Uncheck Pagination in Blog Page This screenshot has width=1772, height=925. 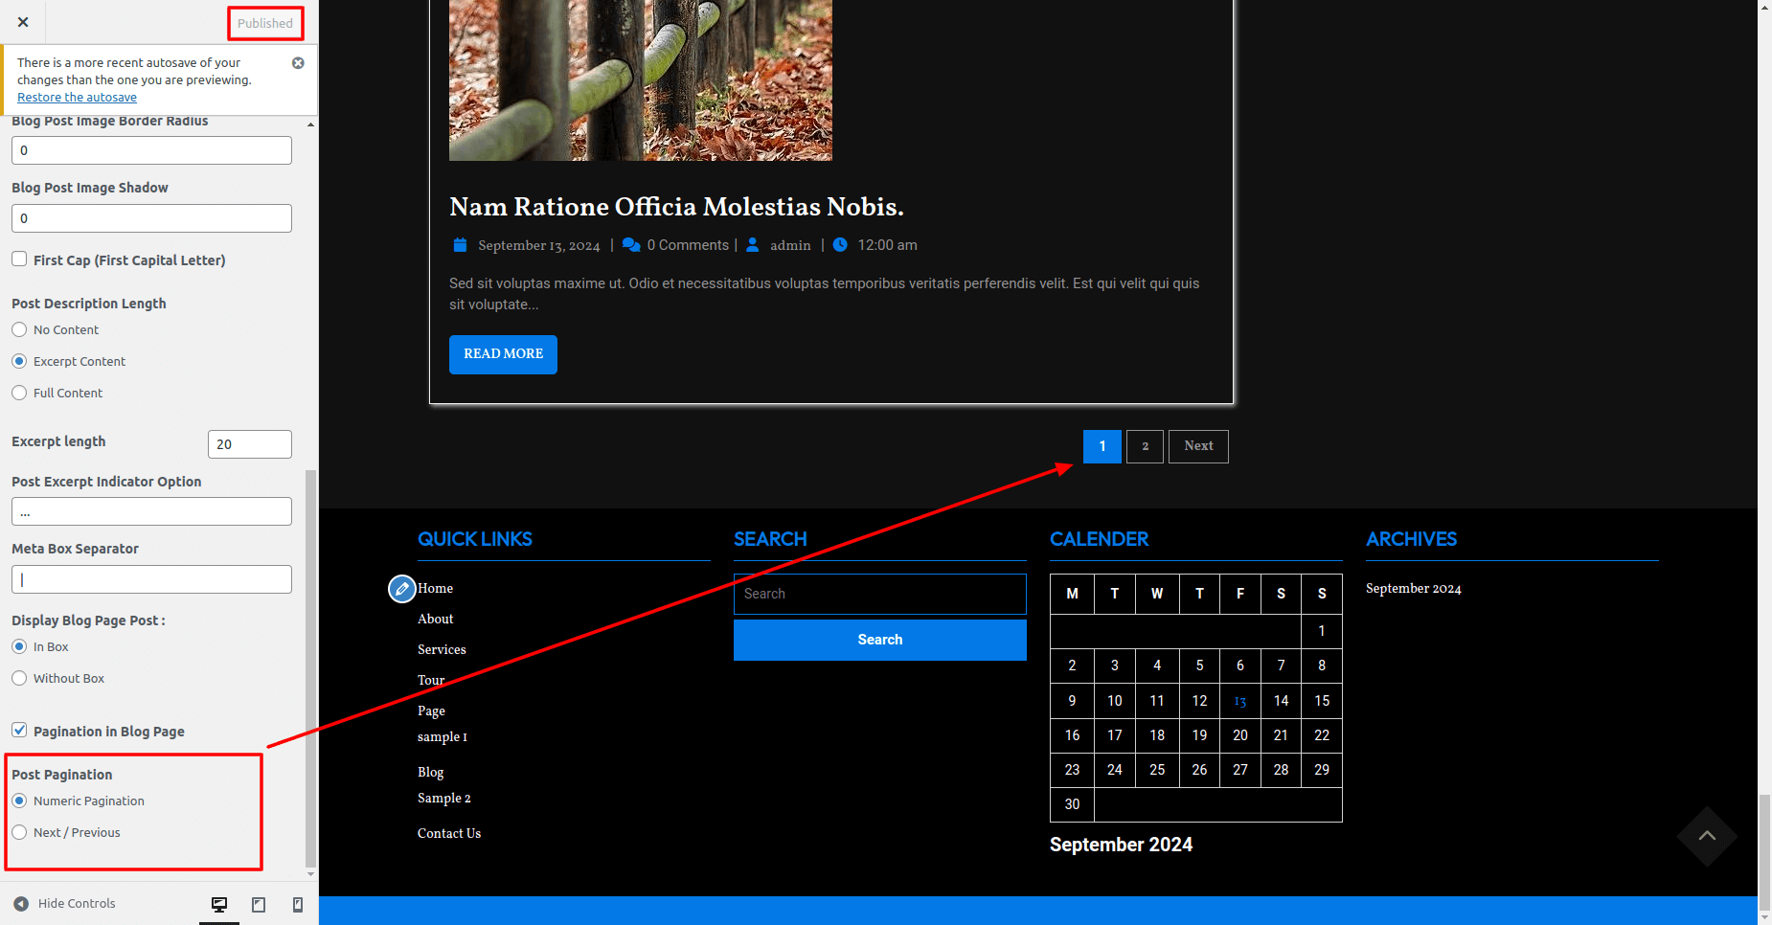[x=19, y=731]
